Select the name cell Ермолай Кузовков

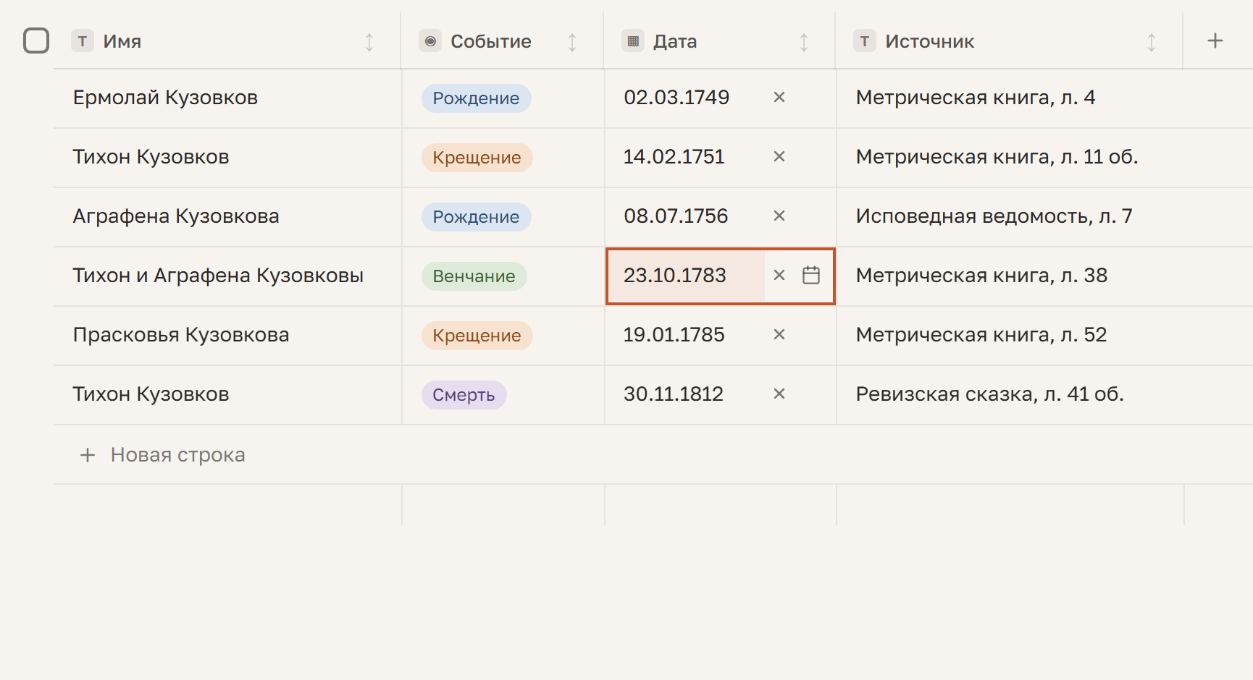point(227,98)
